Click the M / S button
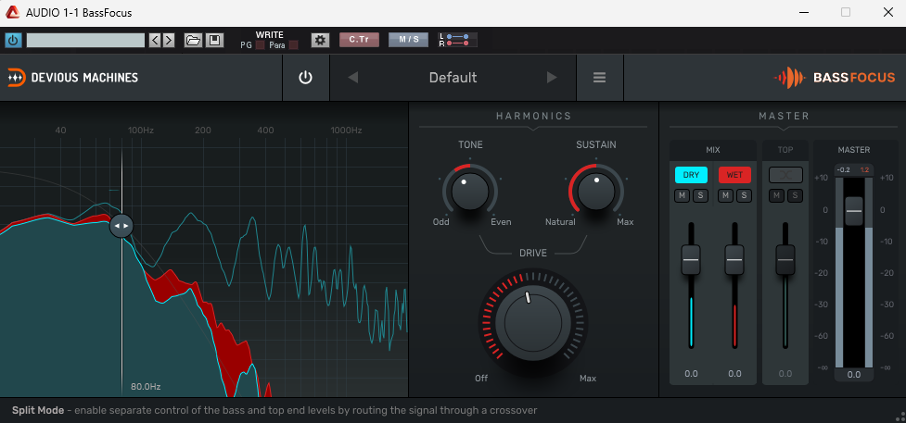The image size is (906, 423). coord(409,40)
